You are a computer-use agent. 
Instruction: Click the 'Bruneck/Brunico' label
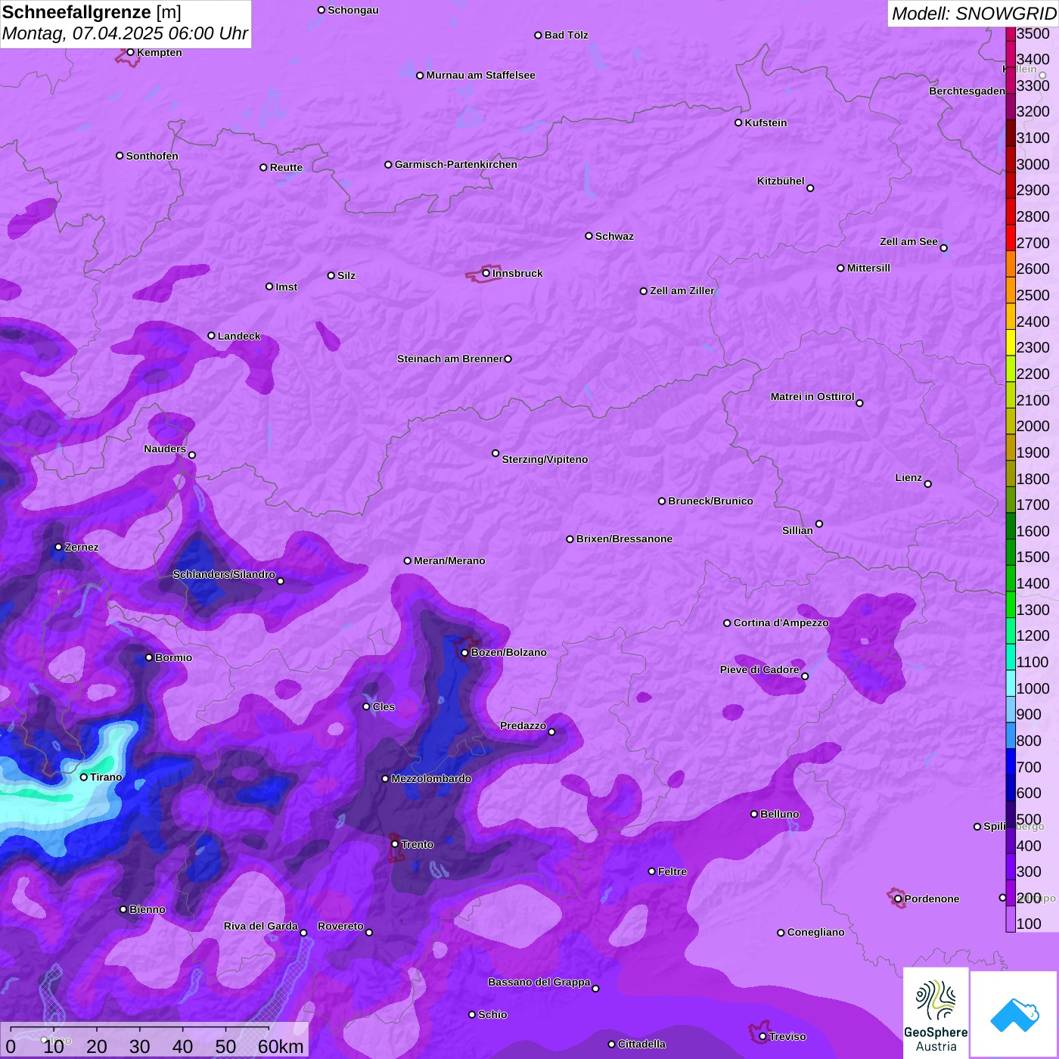pyautogui.click(x=710, y=501)
